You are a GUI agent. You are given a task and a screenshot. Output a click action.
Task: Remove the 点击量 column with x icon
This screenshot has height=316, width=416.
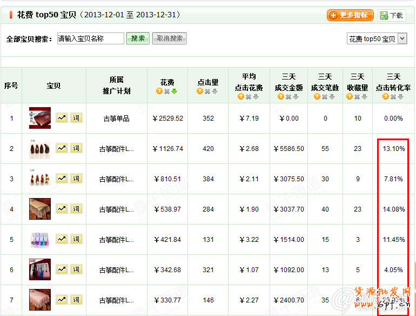point(207,91)
